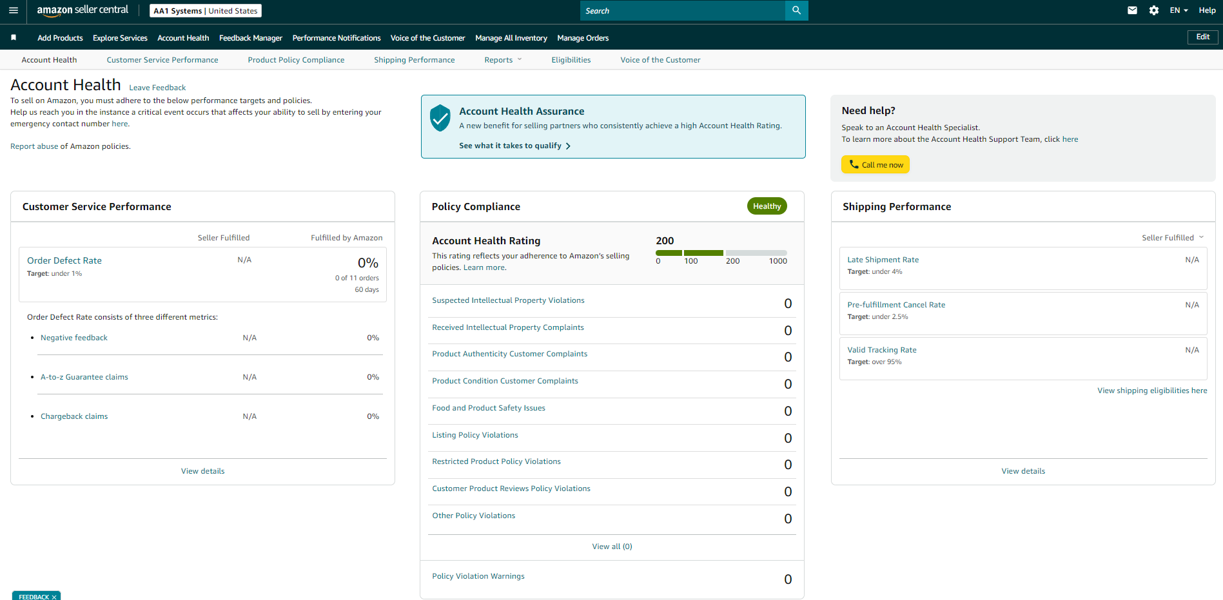Open the Late Shipment Rate metric
Image resolution: width=1223 pixels, height=600 pixels.
click(883, 260)
